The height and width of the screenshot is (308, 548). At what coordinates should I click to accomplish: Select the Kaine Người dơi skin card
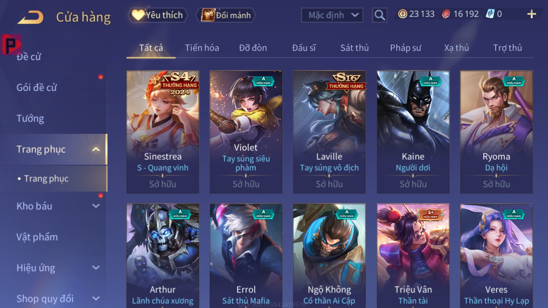(x=413, y=132)
